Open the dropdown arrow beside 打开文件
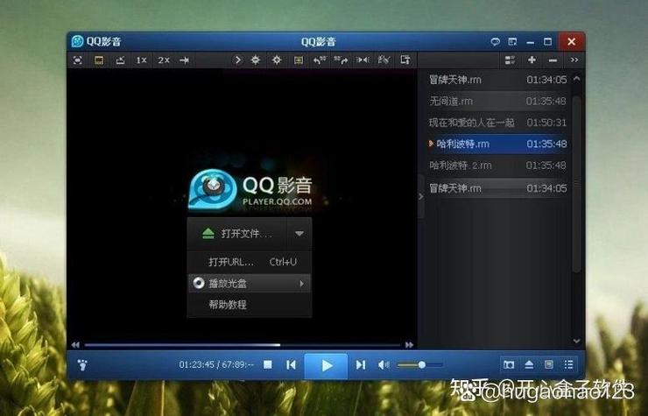648x416 pixels. click(299, 234)
